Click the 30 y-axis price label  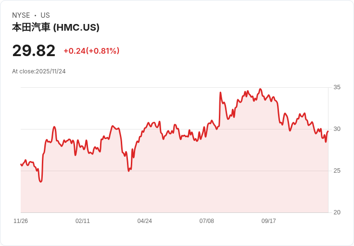[337, 129]
